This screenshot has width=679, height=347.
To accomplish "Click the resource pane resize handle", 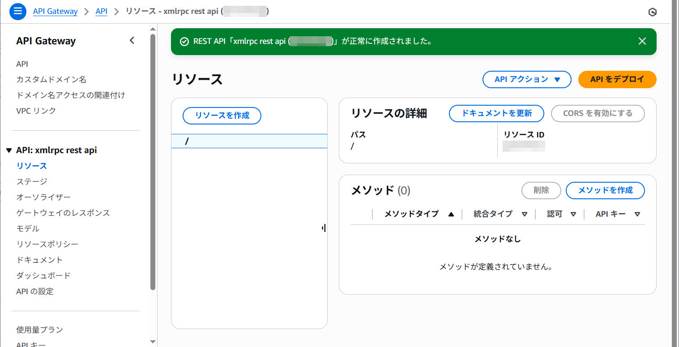I will [x=323, y=228].
